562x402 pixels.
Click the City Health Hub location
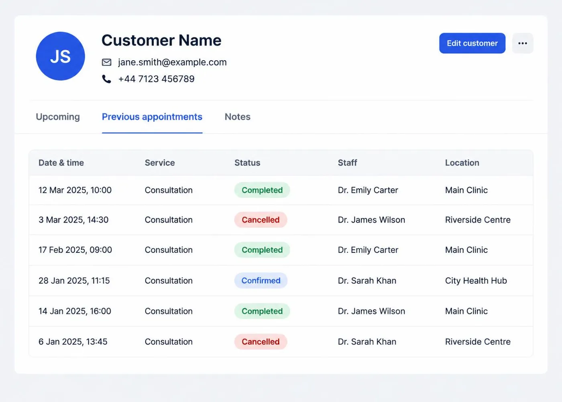(476, 281)
